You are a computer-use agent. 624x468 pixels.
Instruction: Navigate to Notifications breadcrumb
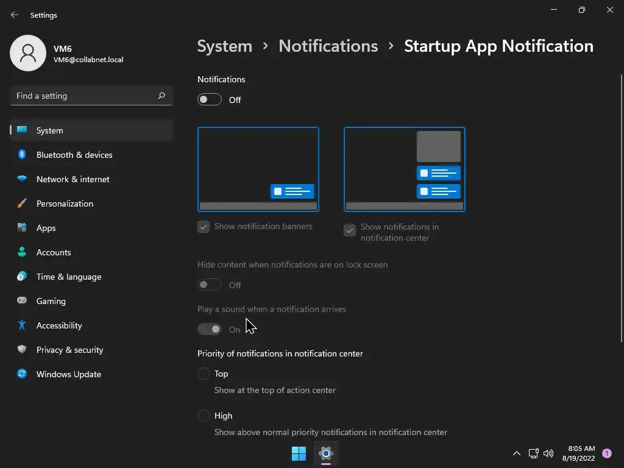pos(328,46)
